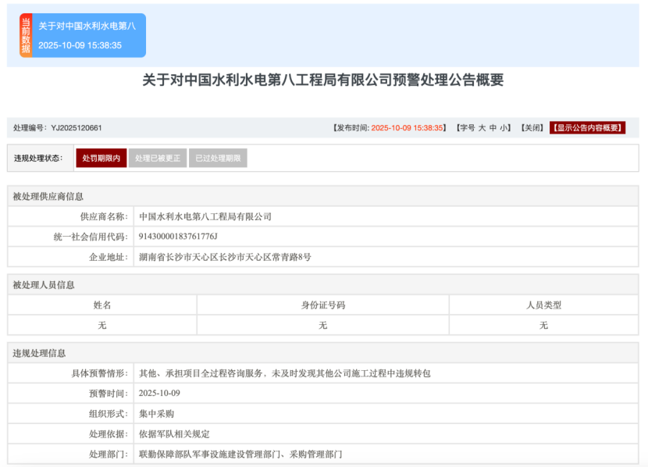Click the processing number YJ2025120661

tap(77, 128)
